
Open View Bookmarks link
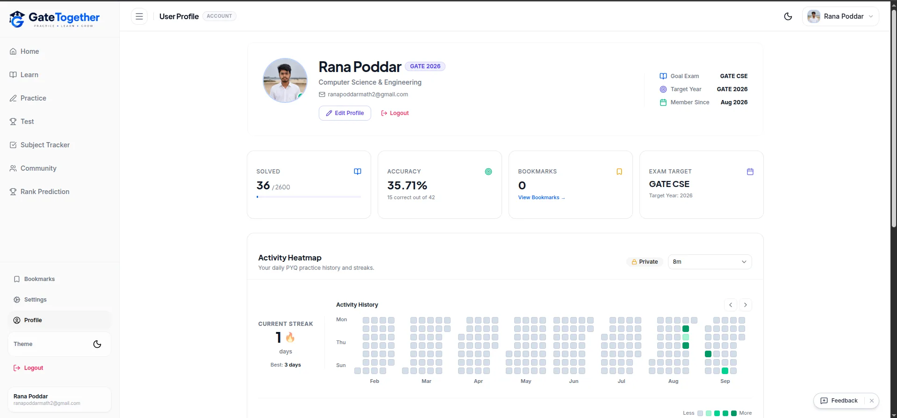click(x=541, y=198)
